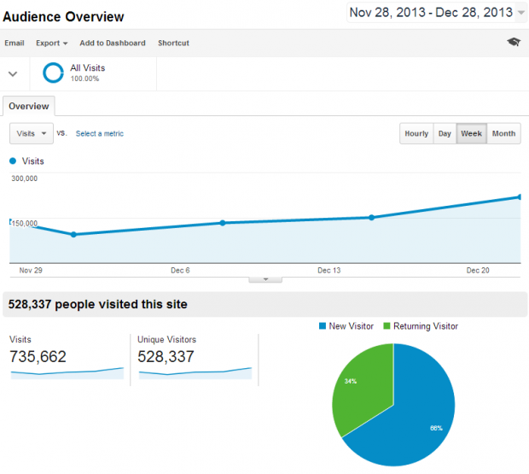Collapse the chart using bottom arrow handle

pos(264,279)
